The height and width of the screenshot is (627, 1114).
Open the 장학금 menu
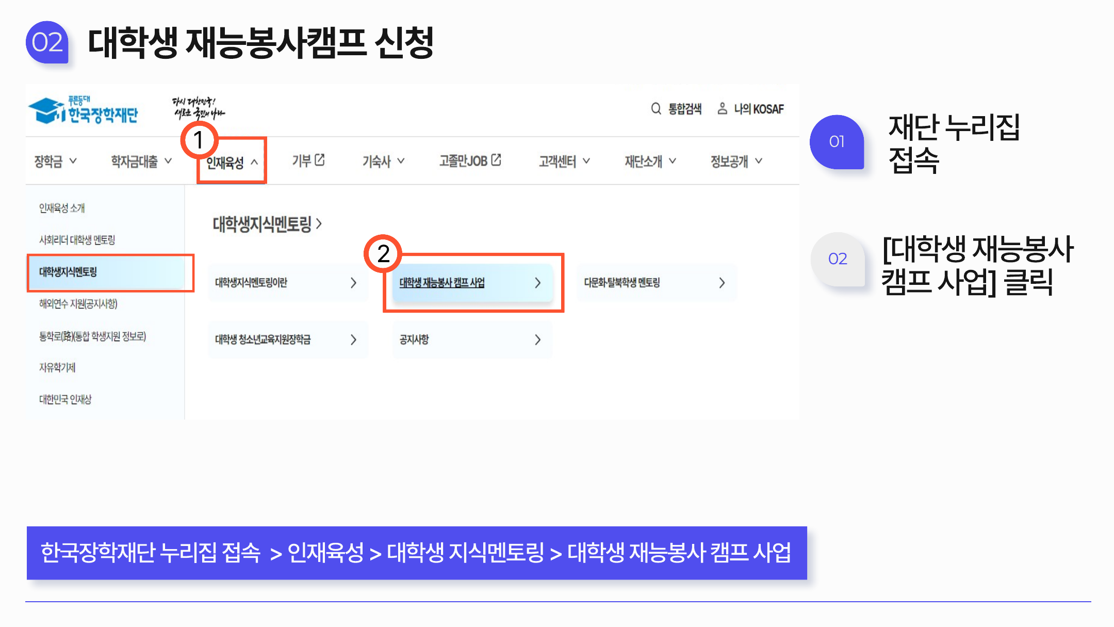tap(48, 162)
